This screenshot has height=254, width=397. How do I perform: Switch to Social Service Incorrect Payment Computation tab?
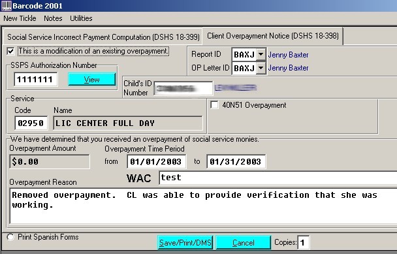103,37
